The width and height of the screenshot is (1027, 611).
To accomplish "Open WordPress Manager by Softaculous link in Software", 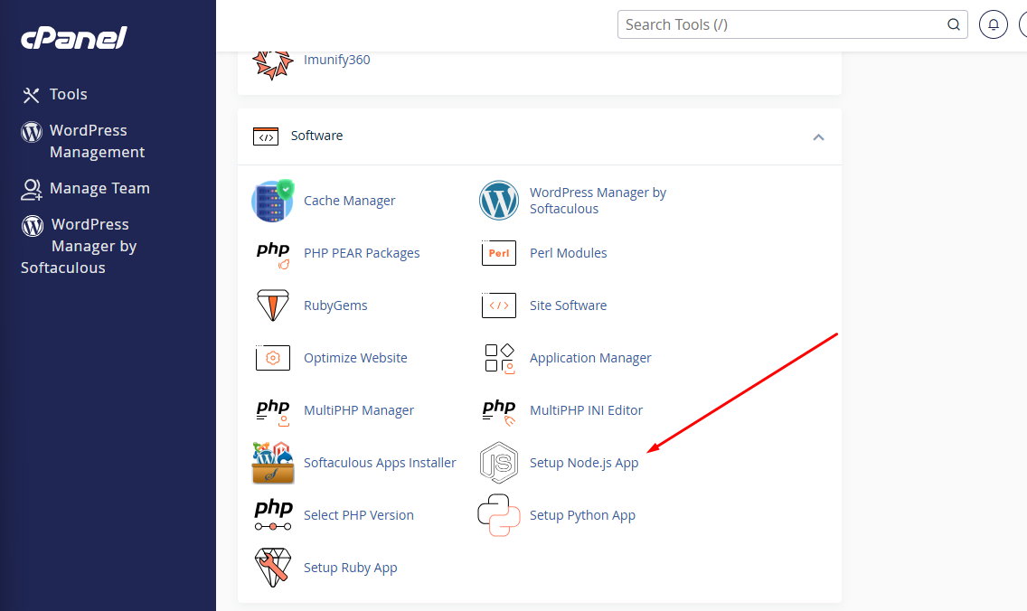I will click(x=598, y=201).
